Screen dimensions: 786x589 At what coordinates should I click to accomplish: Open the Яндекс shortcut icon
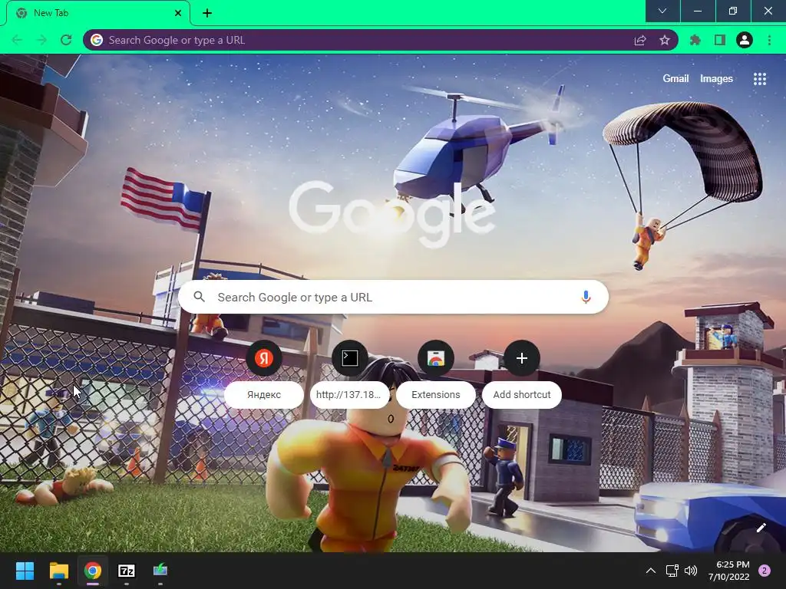click(x=264, y=358)
